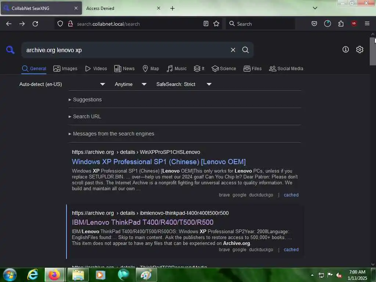Reload the current page

pos(35,24)
